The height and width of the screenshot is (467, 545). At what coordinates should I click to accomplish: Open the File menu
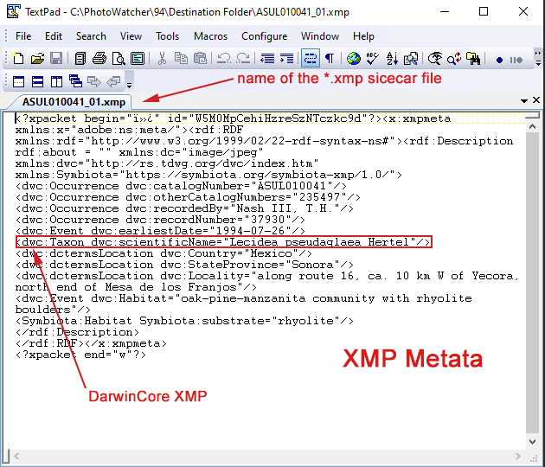pyautogui.click(x=23, y=36)
